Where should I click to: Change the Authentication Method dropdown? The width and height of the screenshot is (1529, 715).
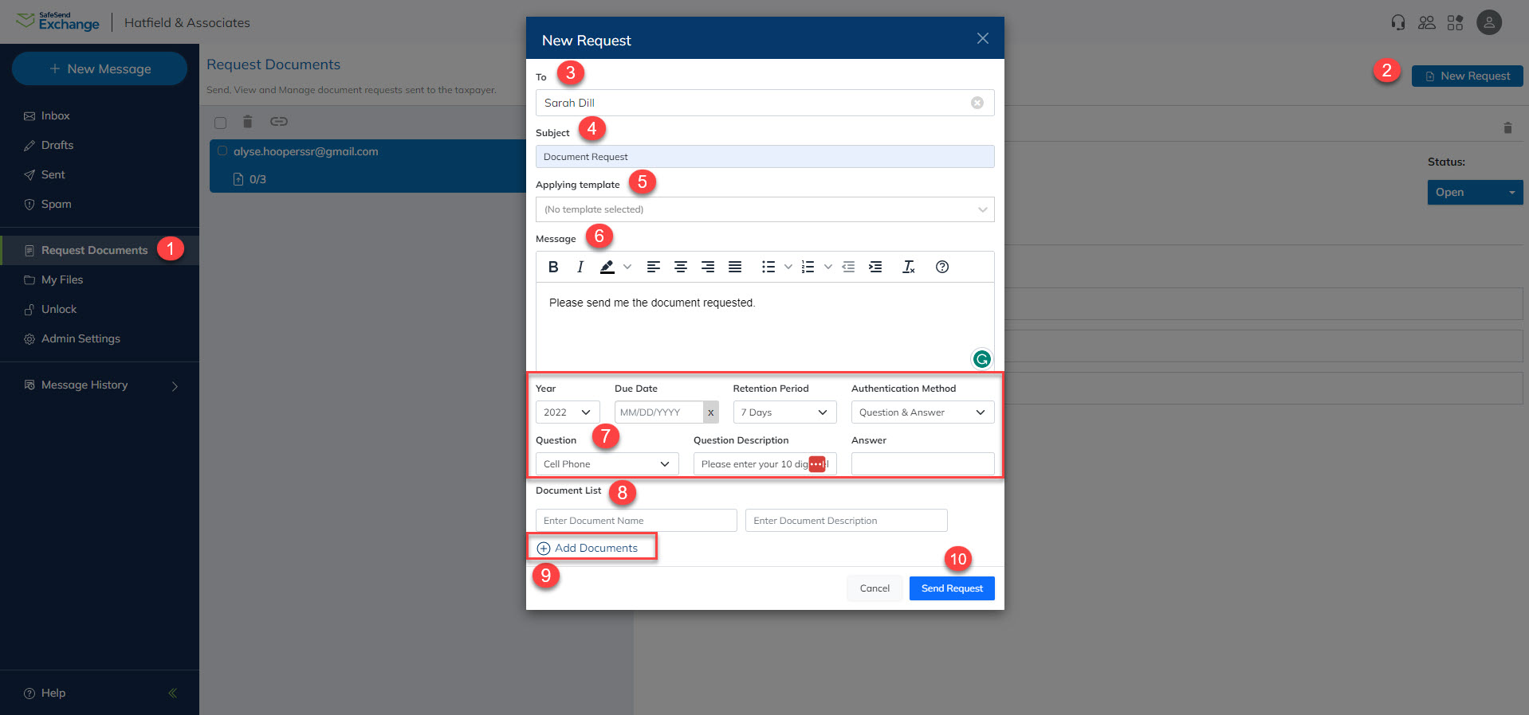point(922,412)
